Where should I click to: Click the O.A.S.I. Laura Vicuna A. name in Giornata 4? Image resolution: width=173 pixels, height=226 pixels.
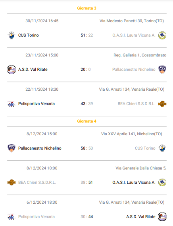pos(134,183)
